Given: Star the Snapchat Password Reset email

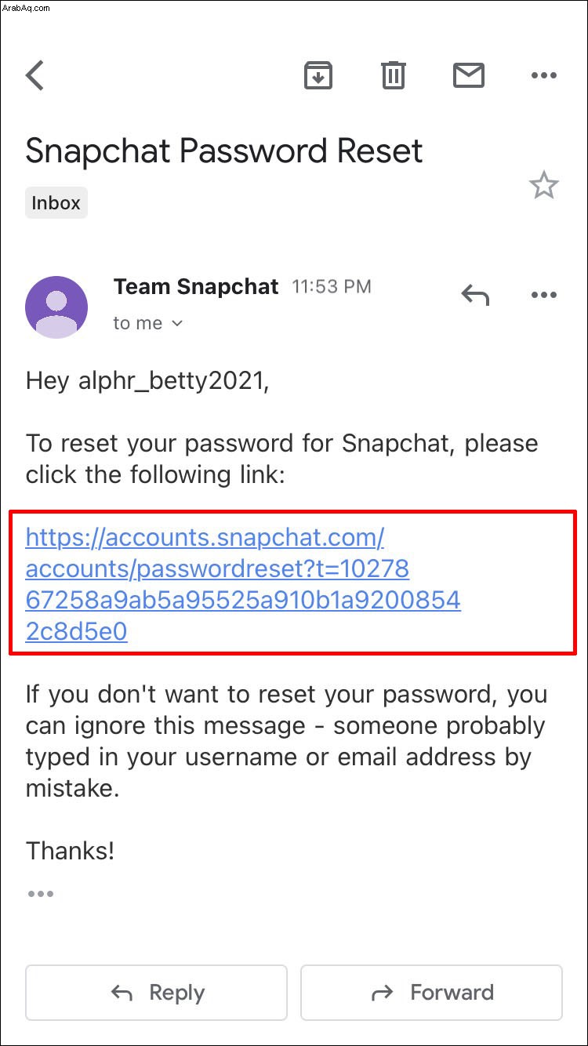Looking at the screenshot, I should coord(543,186).
